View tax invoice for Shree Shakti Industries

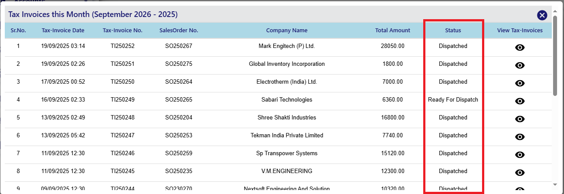520,119
